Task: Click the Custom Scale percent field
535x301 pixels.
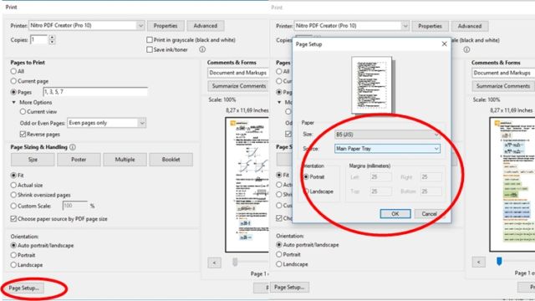Action: pos(75,206)
